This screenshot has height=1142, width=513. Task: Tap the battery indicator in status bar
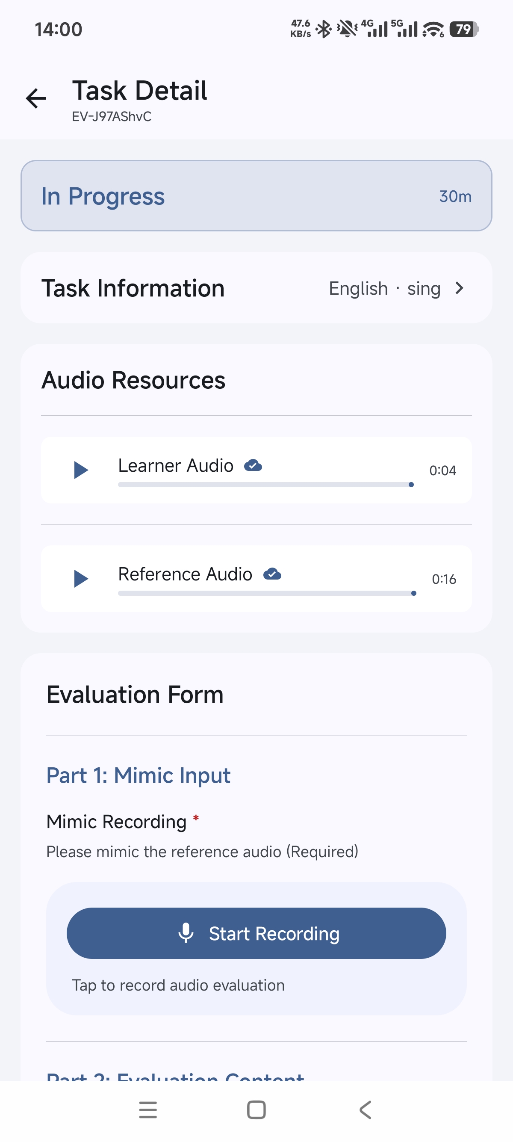click(464, 29)
